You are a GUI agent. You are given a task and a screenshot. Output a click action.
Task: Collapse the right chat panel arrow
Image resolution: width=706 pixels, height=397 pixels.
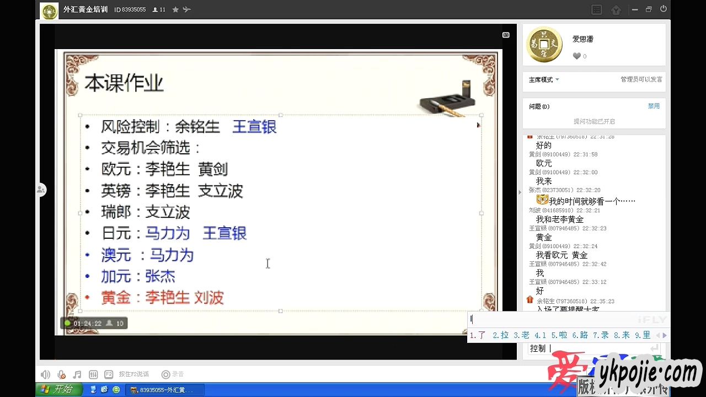pyautogui.click(x=520, y=192)
